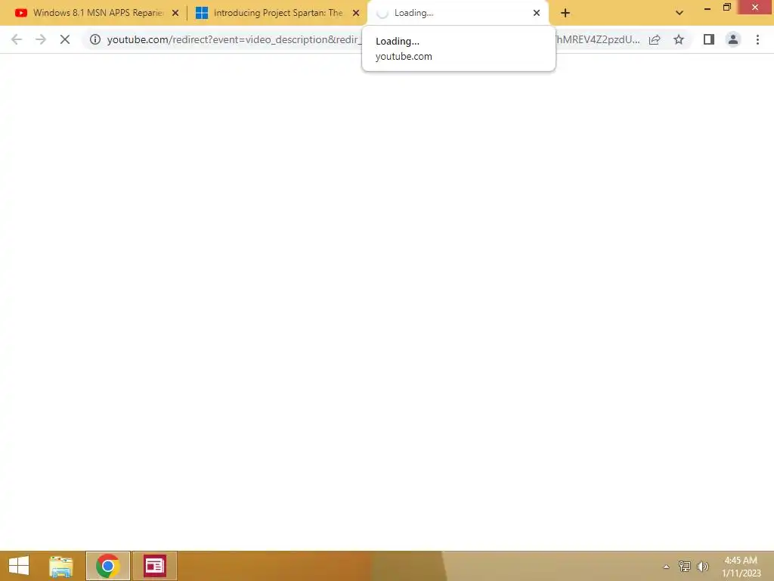This screenshot has width=774, height=581.
Task: Open File Explorer from taskbar
Action: pyautogui.click(x=60, y=566)
